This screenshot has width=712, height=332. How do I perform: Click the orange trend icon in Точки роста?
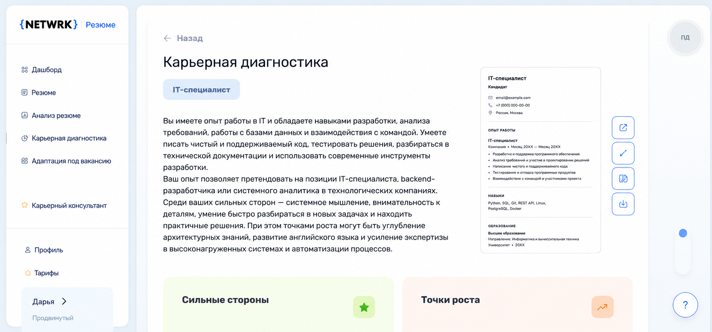coord(603,307)
